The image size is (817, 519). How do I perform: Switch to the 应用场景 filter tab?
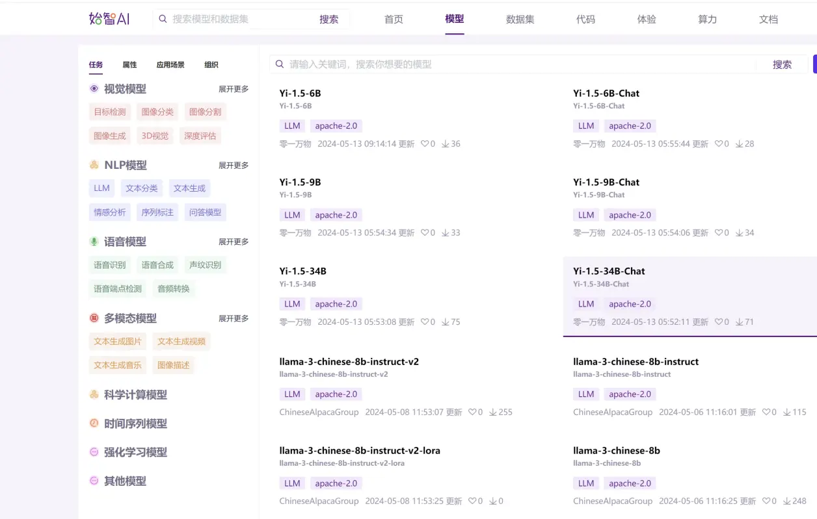[170, 64]
